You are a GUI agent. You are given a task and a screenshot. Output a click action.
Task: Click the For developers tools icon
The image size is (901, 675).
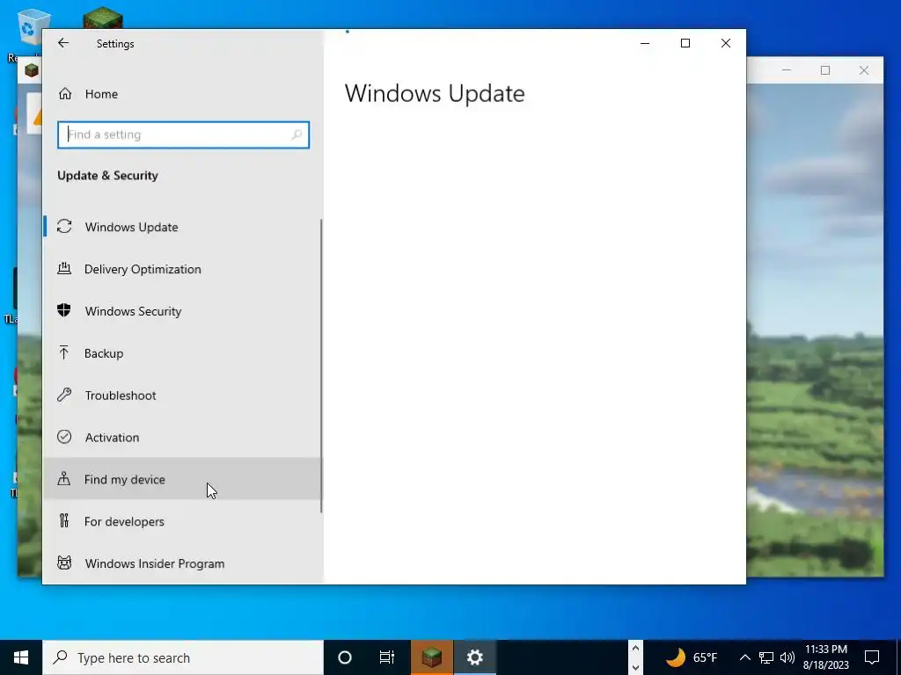click(63, 520)
